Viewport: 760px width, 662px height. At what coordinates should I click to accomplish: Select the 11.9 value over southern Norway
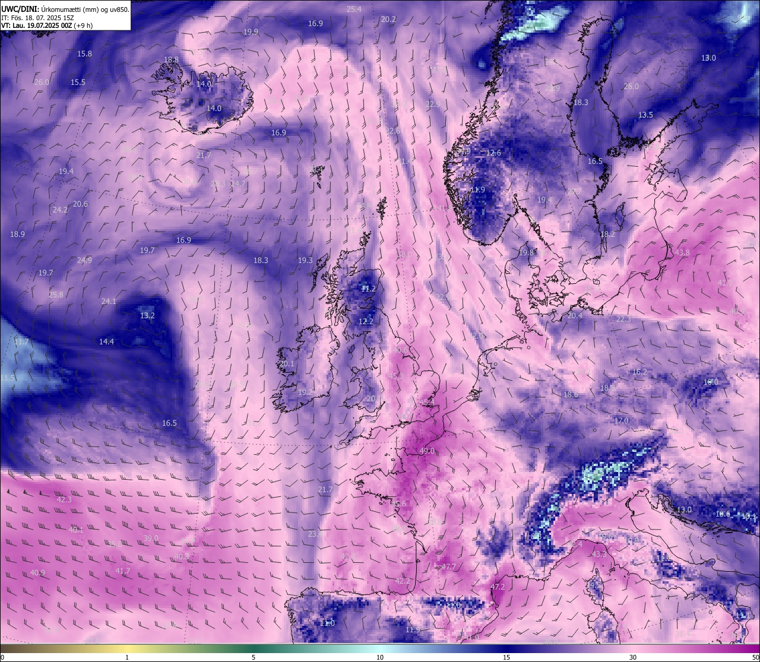(x=477, y=189)
